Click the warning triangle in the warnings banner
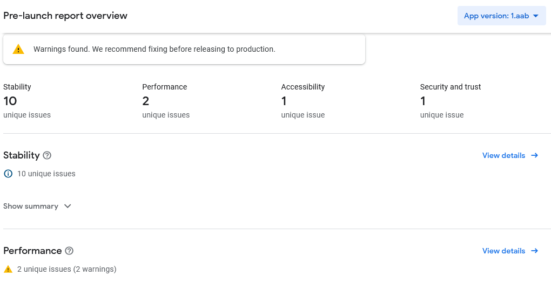 coord(18,49)
